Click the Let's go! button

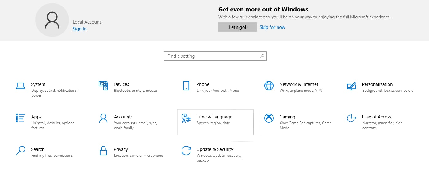[x=237, y=27]
